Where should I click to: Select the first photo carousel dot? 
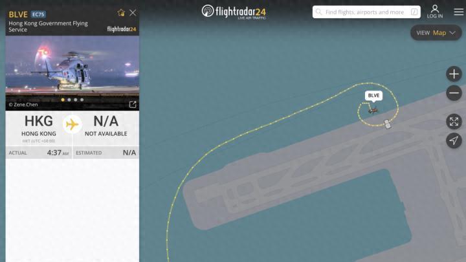(x=63, y=100)
